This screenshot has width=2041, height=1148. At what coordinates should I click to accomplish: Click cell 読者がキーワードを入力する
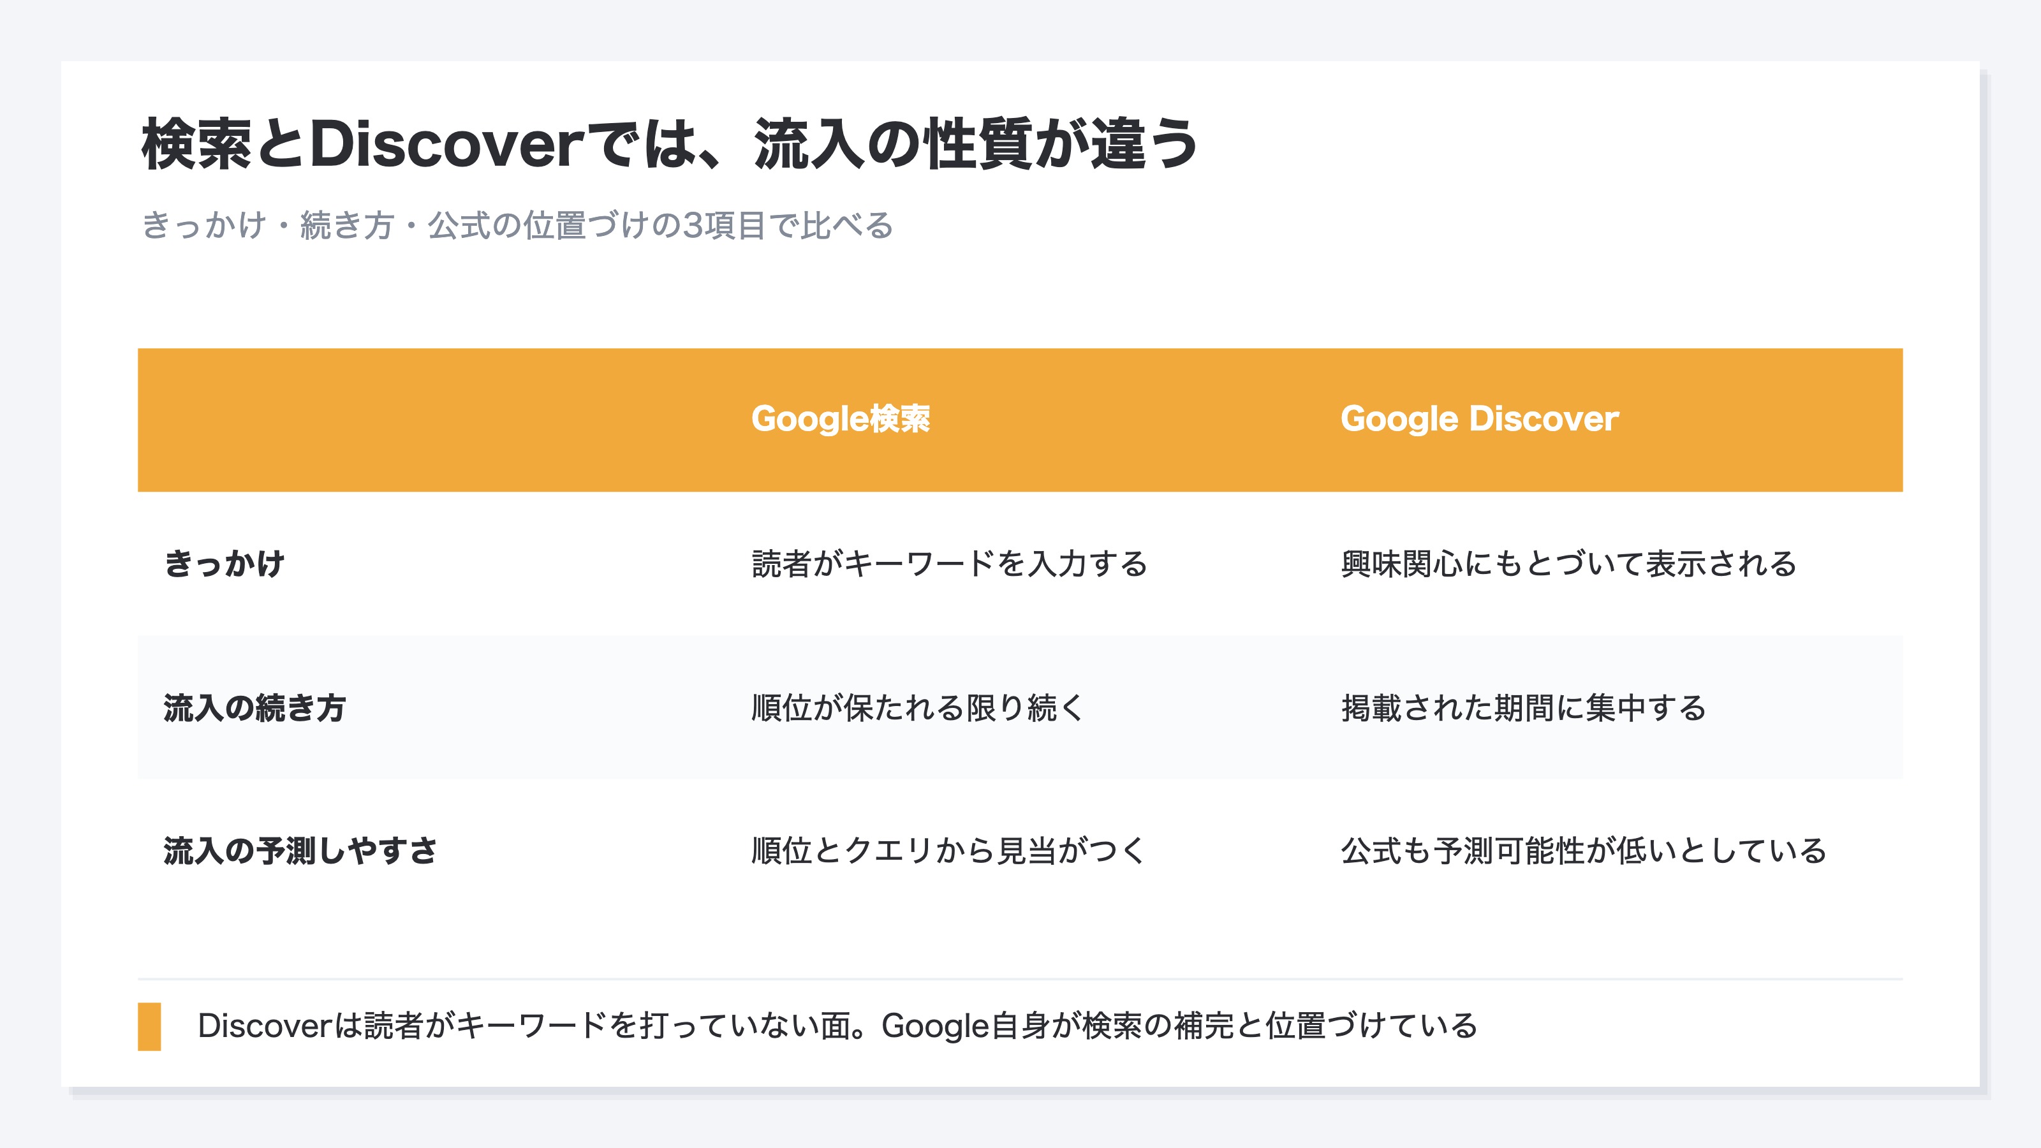tap(949, 563)
